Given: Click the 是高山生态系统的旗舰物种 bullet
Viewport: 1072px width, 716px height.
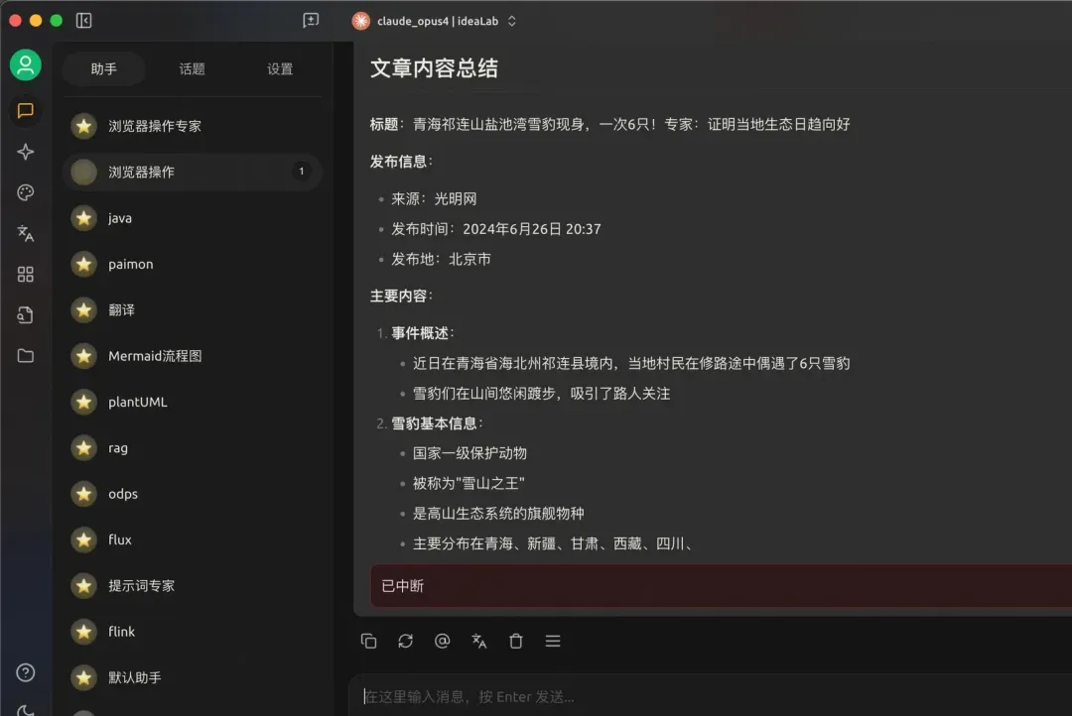Looking at the screenshot, I should (498, 513).
